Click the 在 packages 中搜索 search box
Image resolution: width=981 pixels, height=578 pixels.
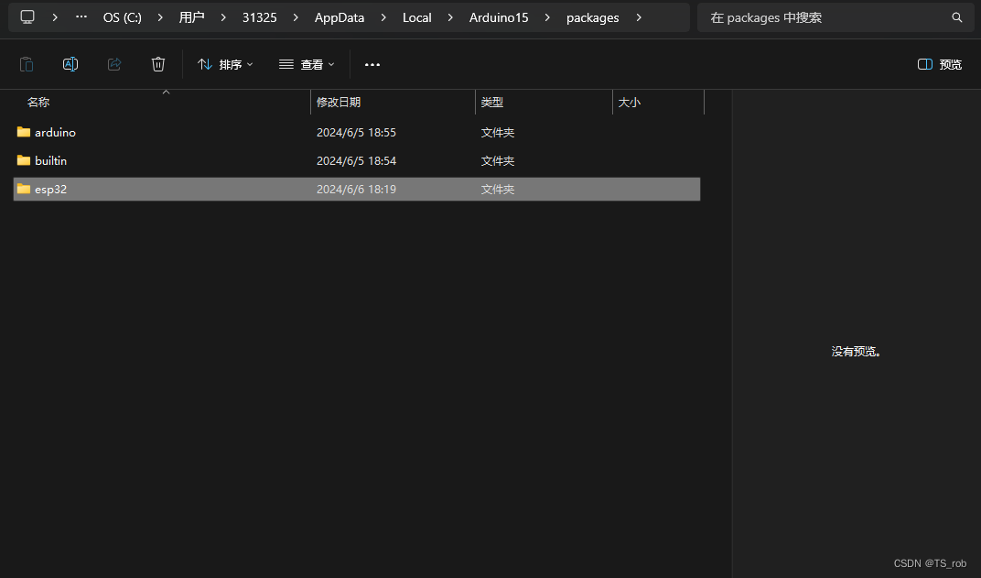(824, 17)
